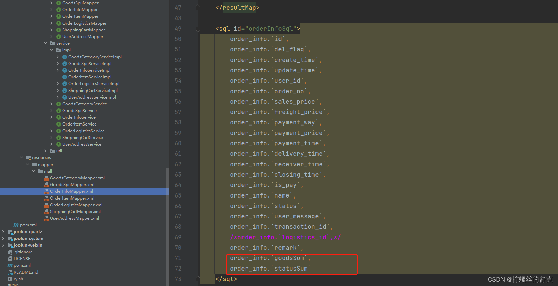This screenshot has height=286, width=558.
Task: Click the GoodsSpuService interface icon
Action: pyautogui.click(x=59, y=111)
